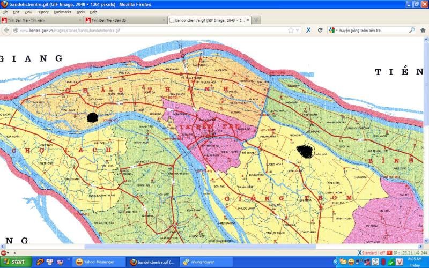Click the browser back arrow button
Viewport: 429px width, 268px height.
pos(6,31)
